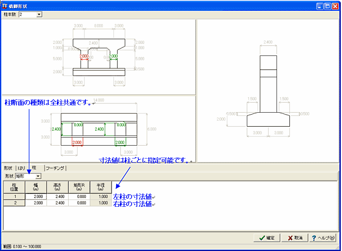342x251 pixels.
Task: Click the 確定 confirm button
Action: (x=267, y=238)
